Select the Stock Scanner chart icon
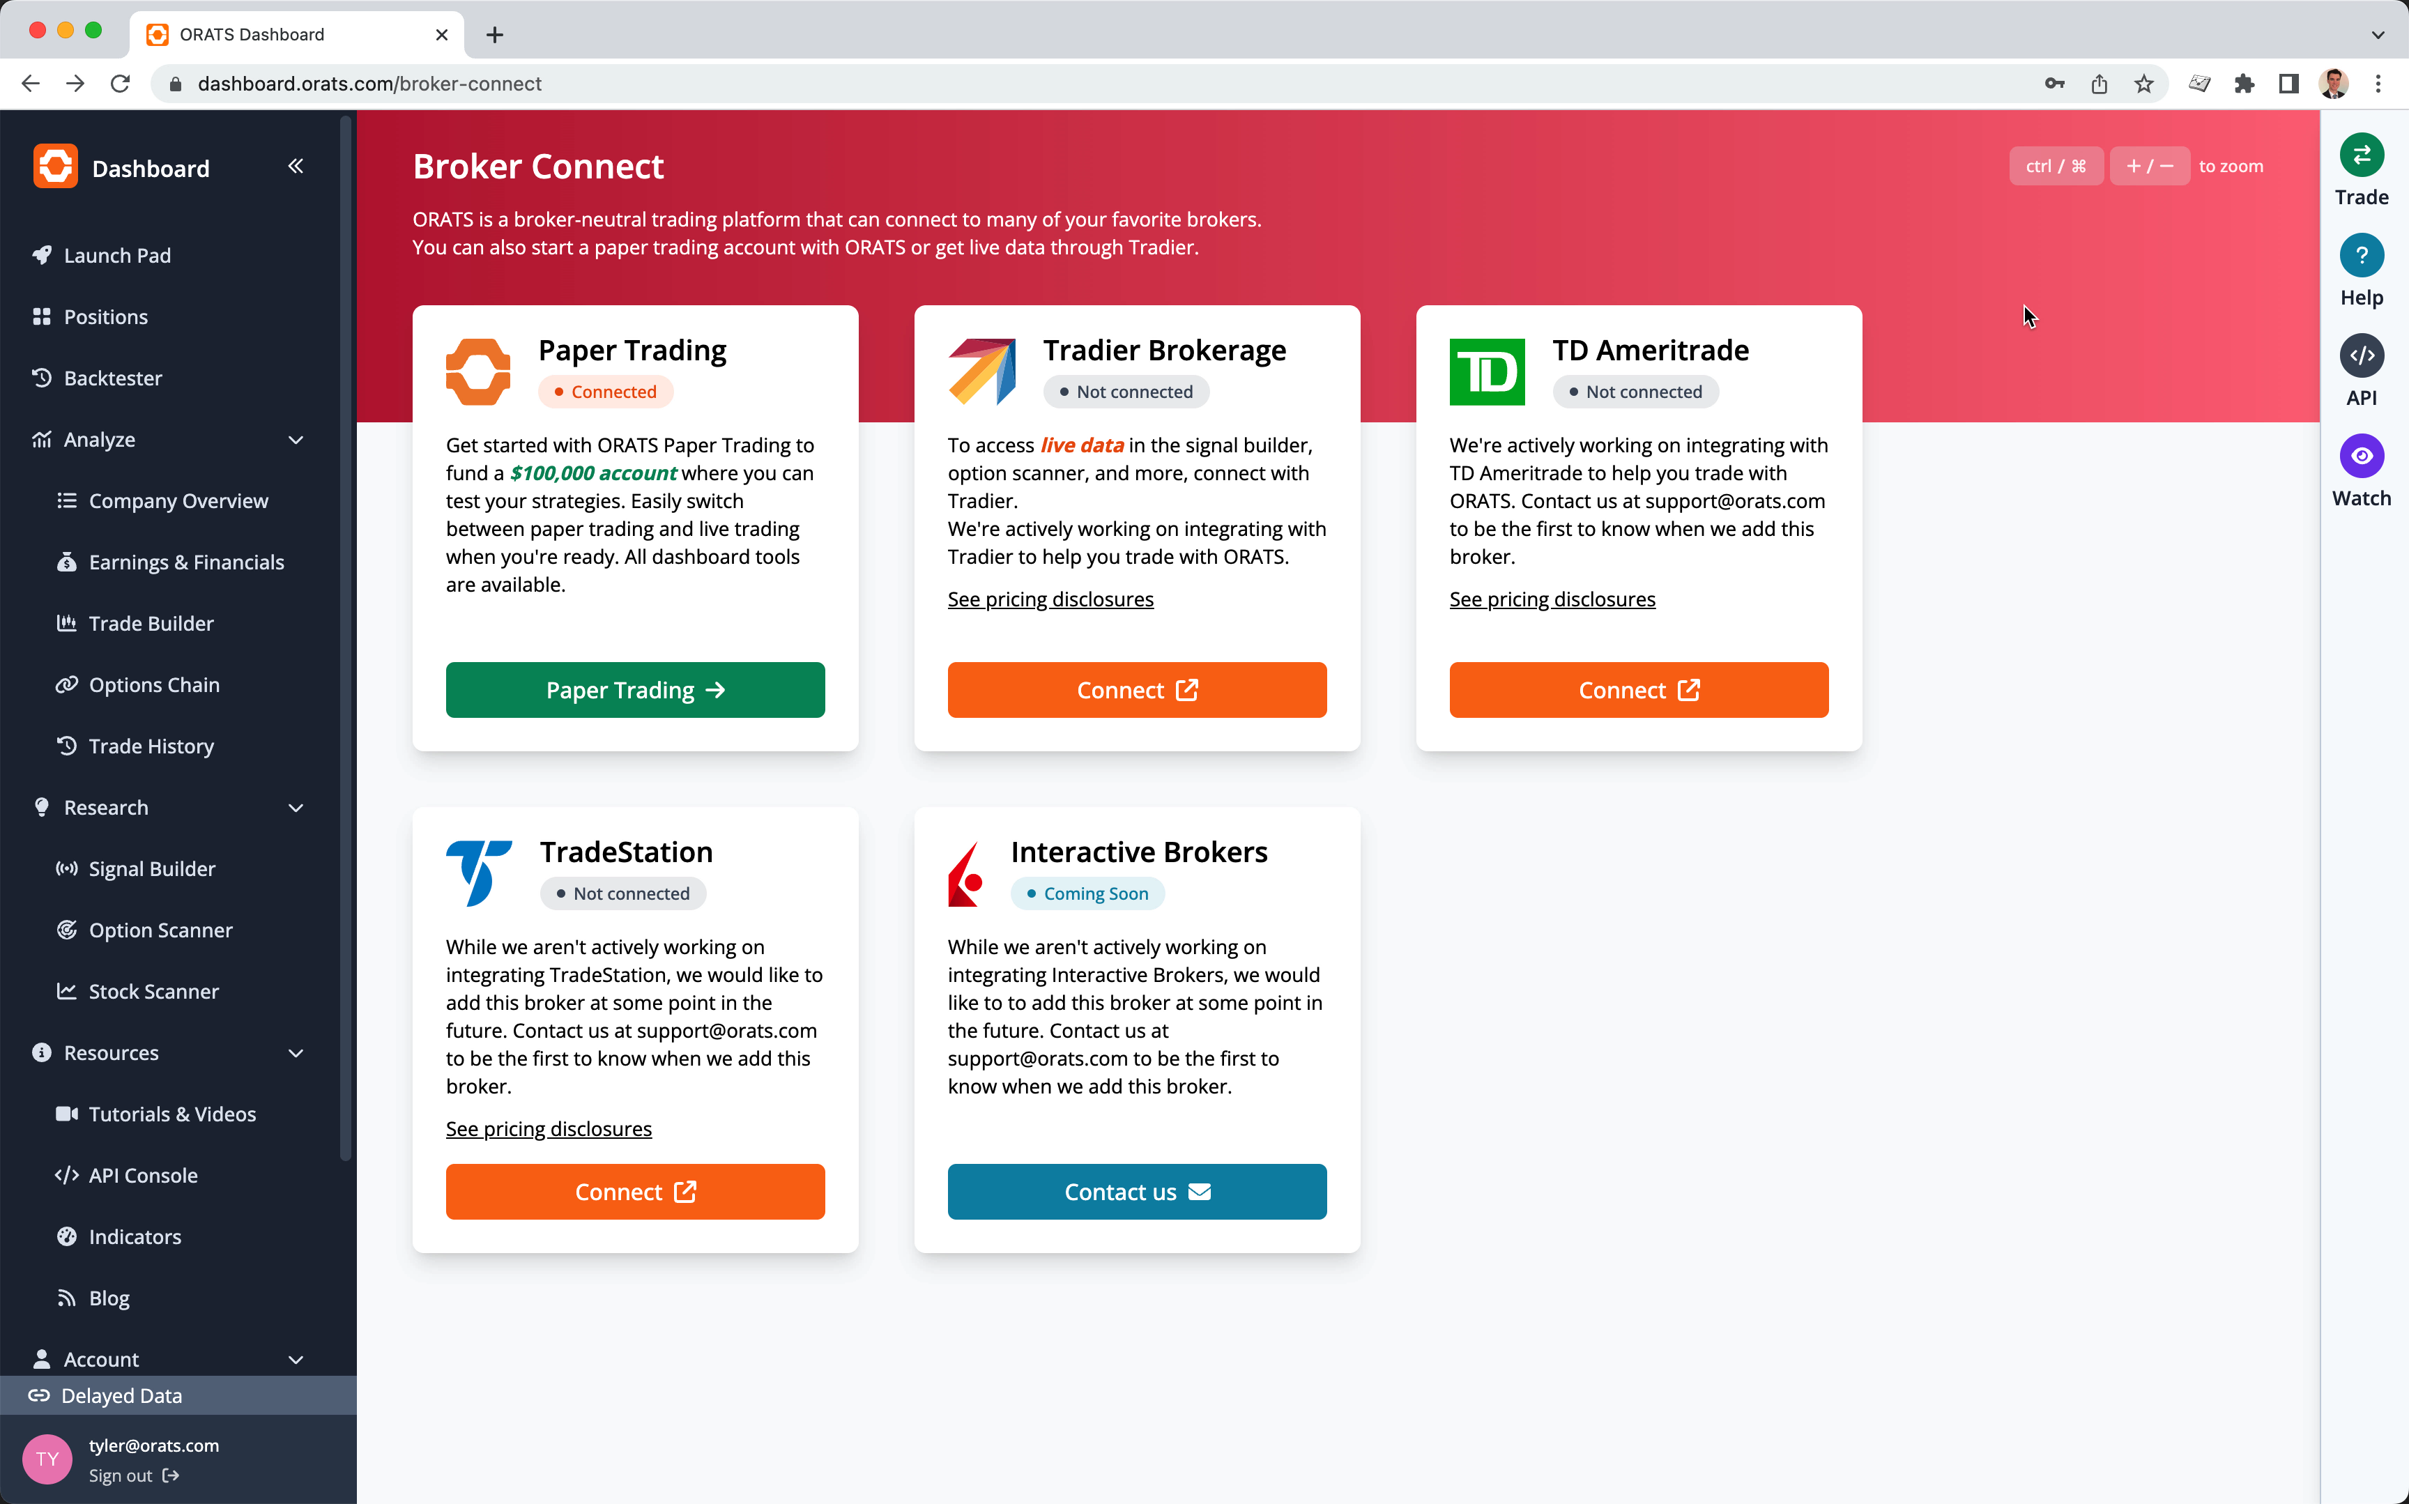 pos(67,991)
